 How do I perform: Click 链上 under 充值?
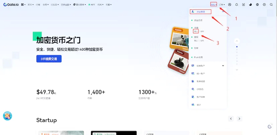click(196, 31)
